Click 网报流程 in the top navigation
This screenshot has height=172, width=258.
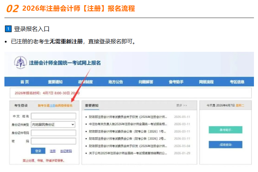tap(206, 82)
